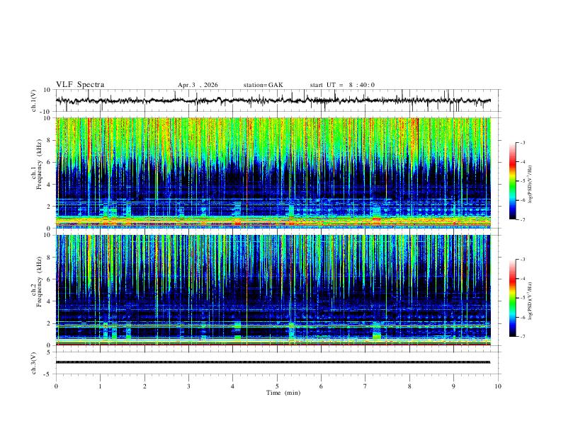The width and height of the screenshot is (561, 433).
Task: Click the time axis tick label '10'
Action: [x=498, y=386]
